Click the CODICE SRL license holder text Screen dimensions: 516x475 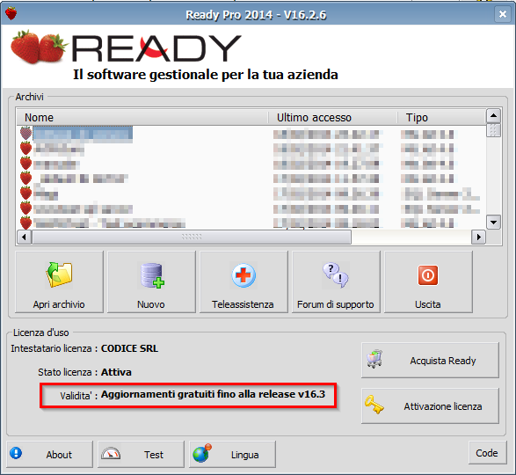tap(129, 348)
